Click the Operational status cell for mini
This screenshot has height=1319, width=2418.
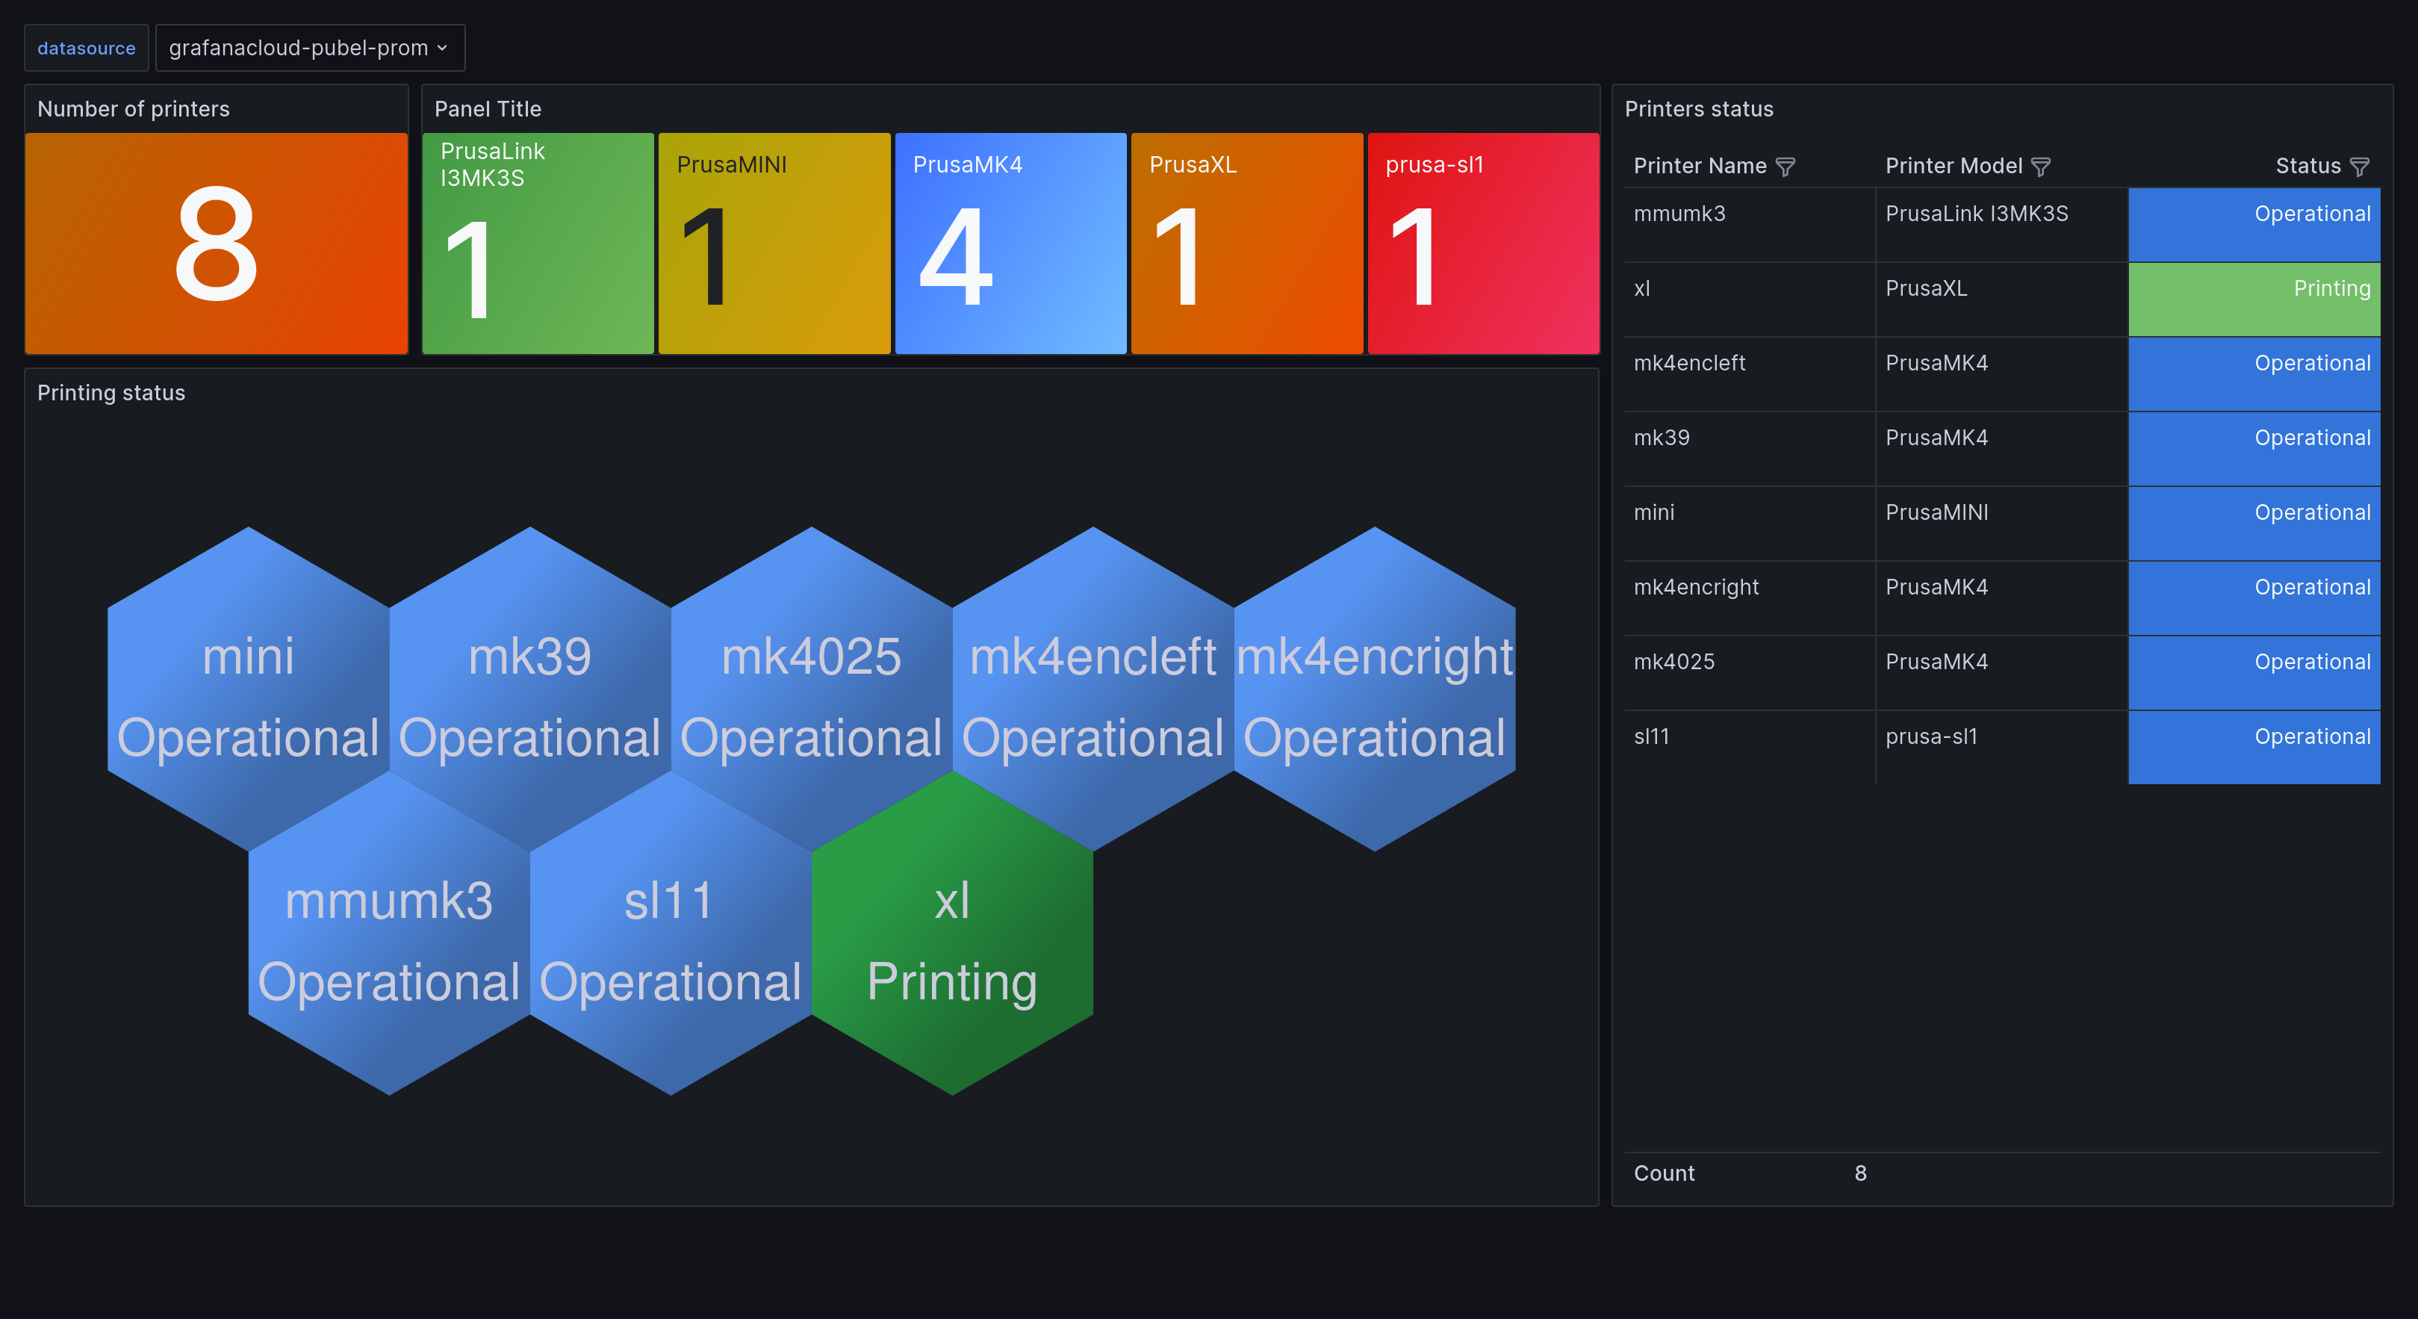(2254, 523)
